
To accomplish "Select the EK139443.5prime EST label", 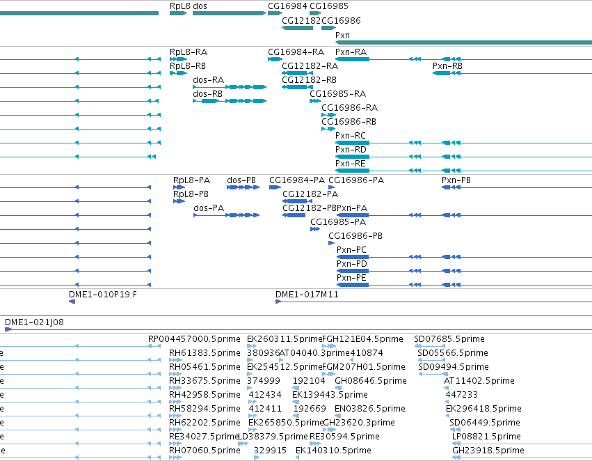I will 330,395.
